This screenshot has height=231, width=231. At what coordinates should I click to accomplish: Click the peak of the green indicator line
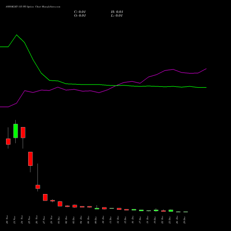pos(17,35)
